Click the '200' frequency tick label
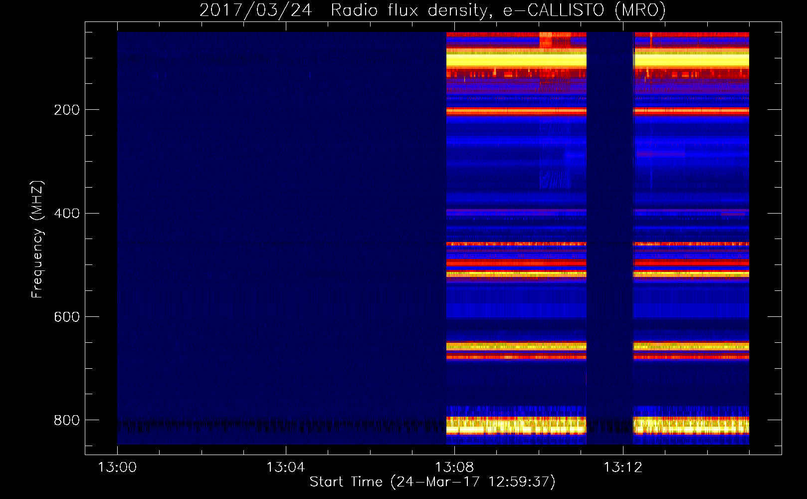This screenshot has width=807, height=499. (67, 110)
